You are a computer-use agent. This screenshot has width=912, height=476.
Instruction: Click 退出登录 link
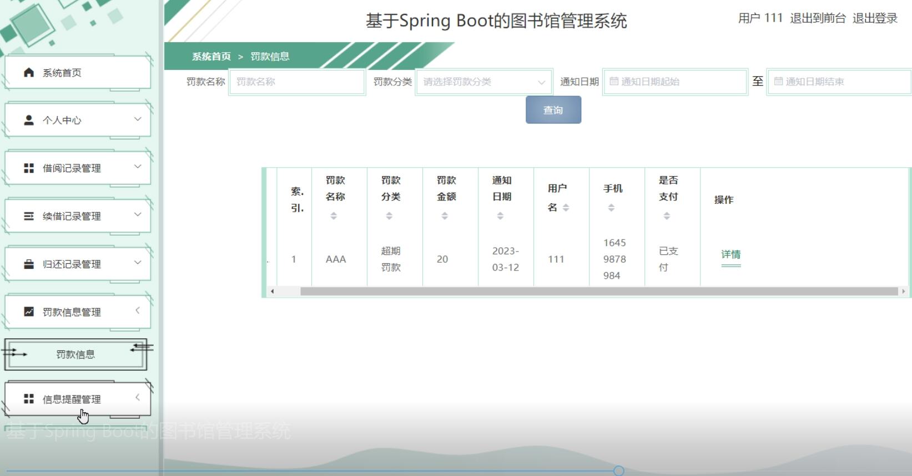[x=875, y=18]
